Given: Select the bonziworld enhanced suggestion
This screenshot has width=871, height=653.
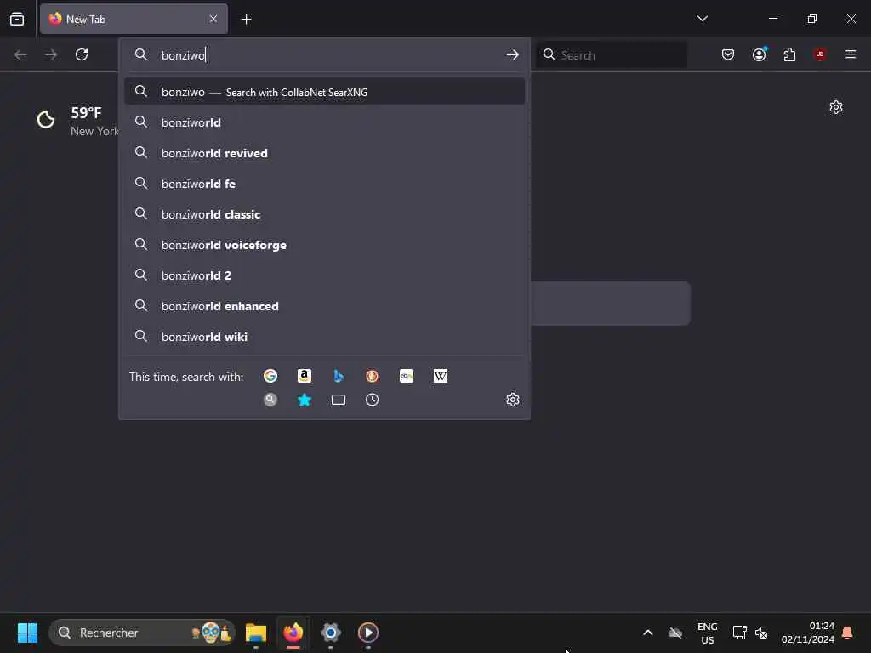Looking at the screenshot, I should pyautogui.click(x=324, y=306).
